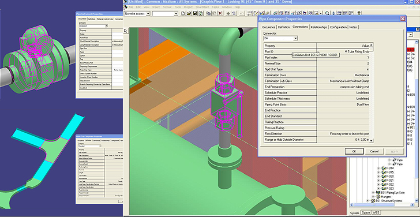Switch workspace explorer to Space tab
Viewport: 420px width, 217px height.
(x=366, y=212)
